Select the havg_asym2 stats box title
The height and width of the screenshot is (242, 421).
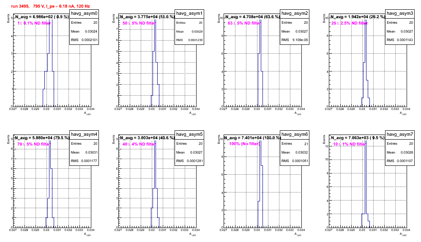(295, 14)
